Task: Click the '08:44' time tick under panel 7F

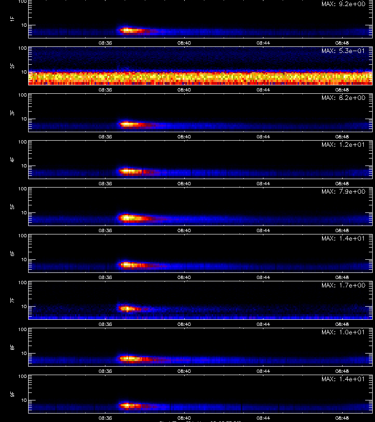Action: (263, 324)
